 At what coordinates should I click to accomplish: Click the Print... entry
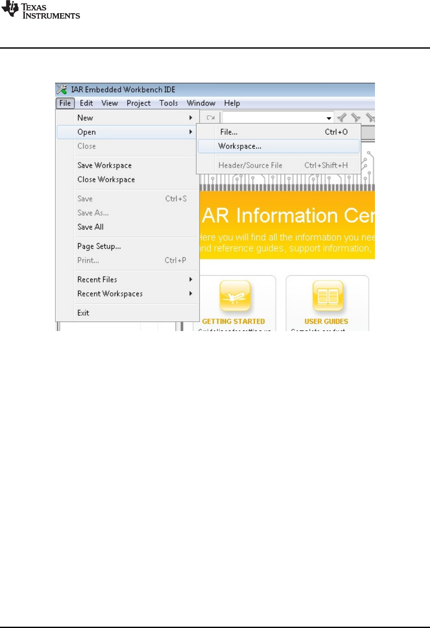click(x=127, y=260)
